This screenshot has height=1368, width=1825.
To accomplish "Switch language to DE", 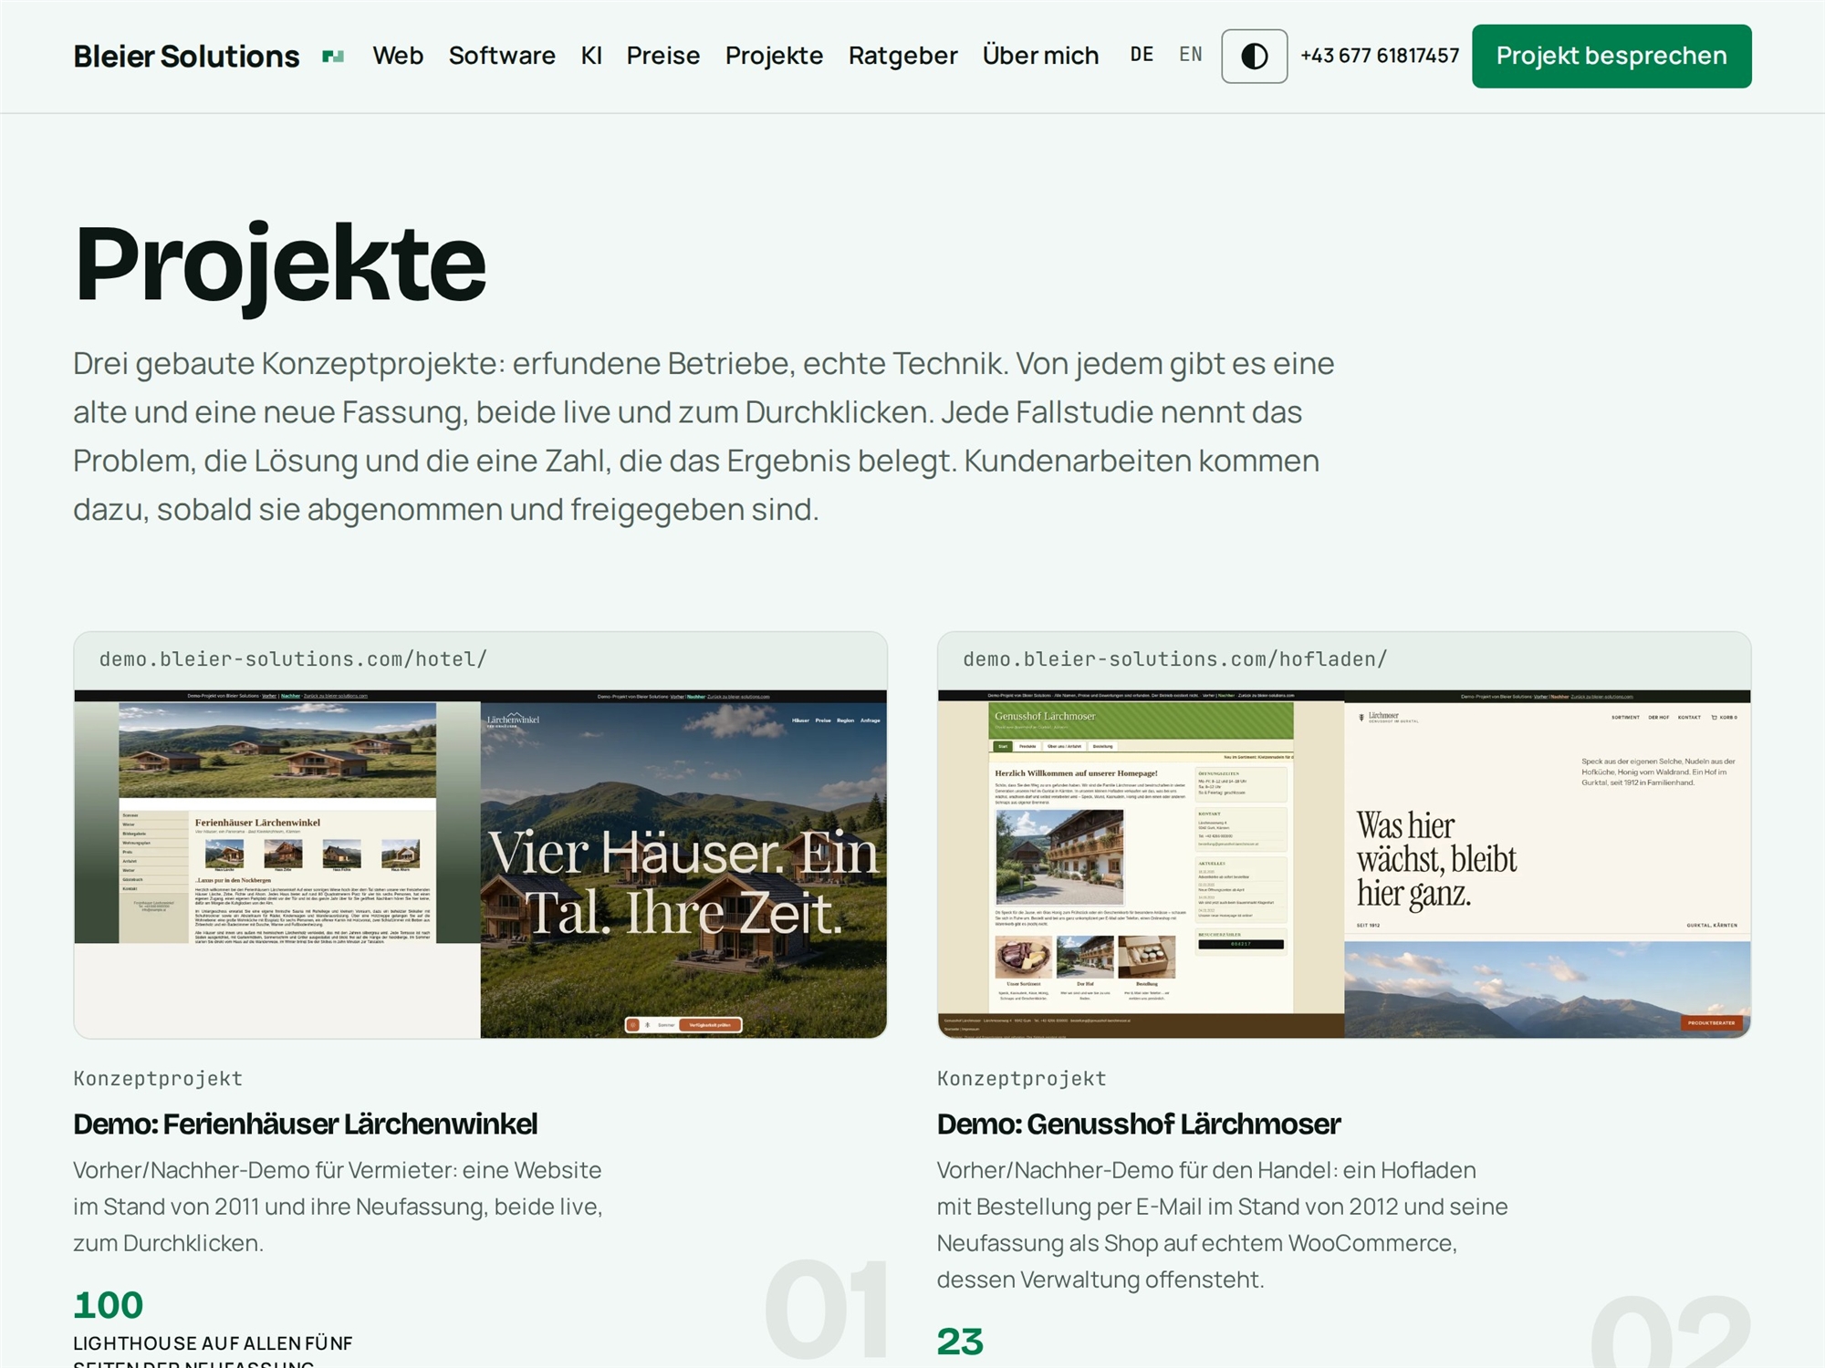I will tap(1142, 55).
